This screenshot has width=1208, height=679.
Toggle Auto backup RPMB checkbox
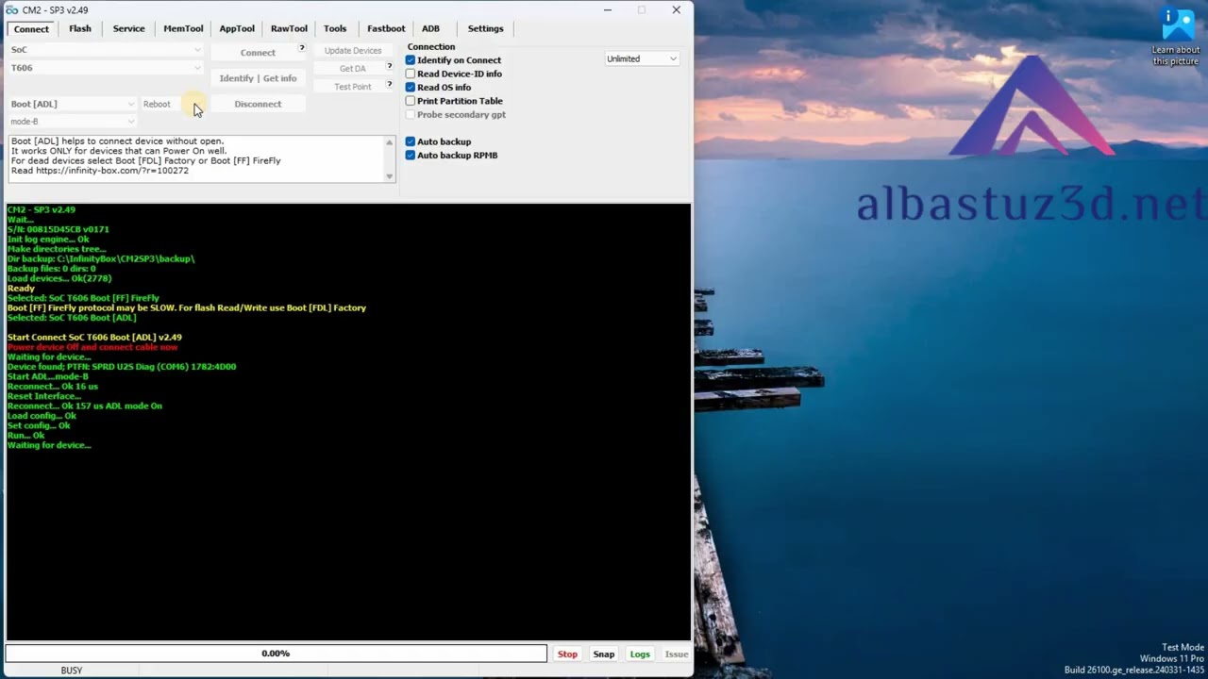411,156
